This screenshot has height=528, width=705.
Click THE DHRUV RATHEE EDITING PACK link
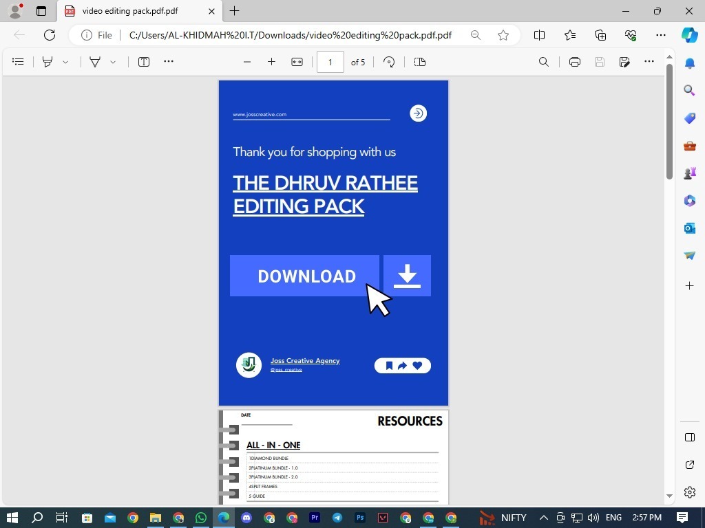tap(325, 195)
